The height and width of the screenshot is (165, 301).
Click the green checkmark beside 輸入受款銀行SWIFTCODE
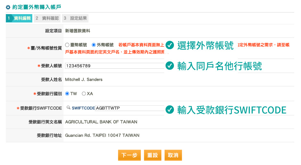click(x=170, y=110)
